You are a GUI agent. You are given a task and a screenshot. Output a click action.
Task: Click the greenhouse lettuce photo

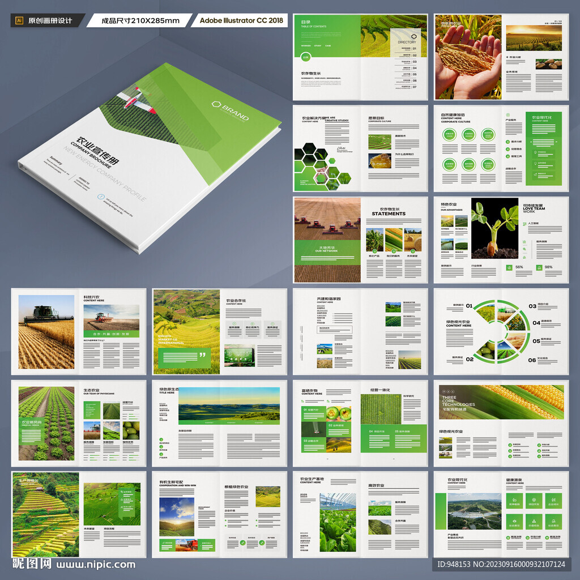point(338,522)
